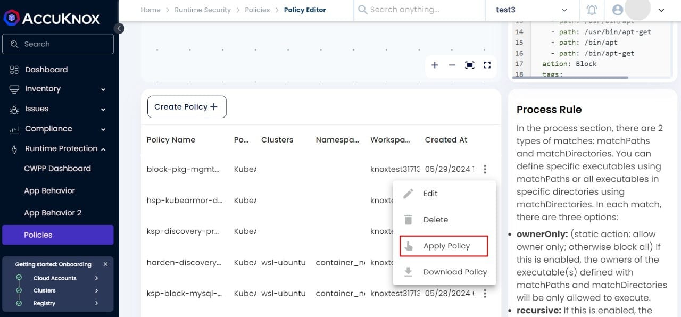Image resolution: width=681 pixels, height=317 pixels.
Task: Open kebab menu for block-pkg-mgmt policy
Action: tap(485, 169)
